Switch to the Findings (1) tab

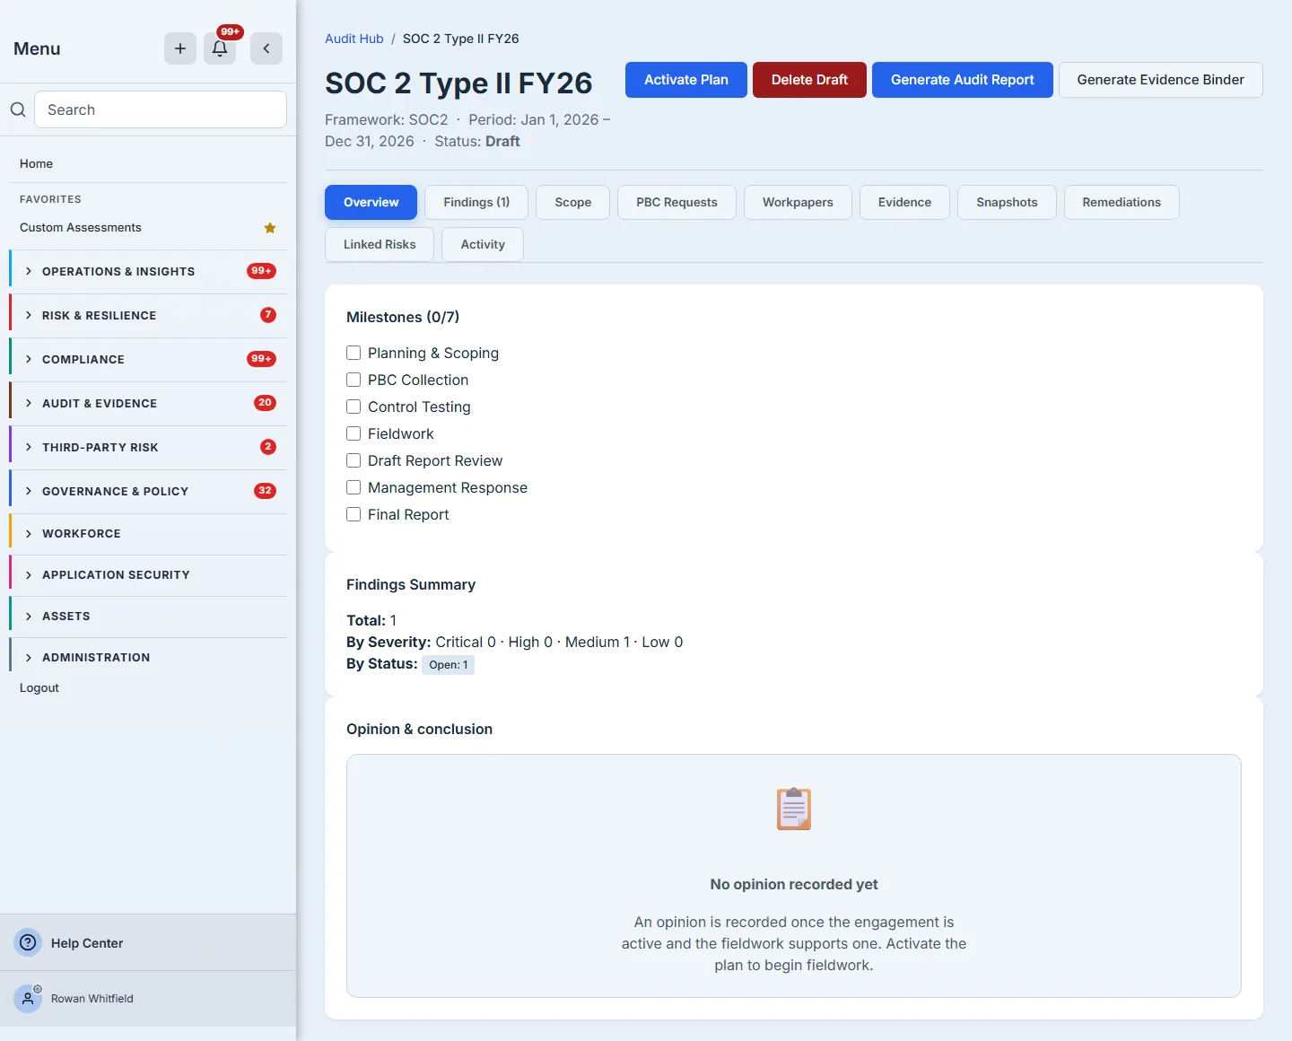pos(476,202)
